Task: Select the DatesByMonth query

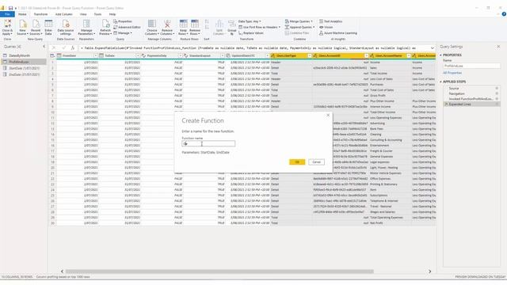Action: point(23,55)
